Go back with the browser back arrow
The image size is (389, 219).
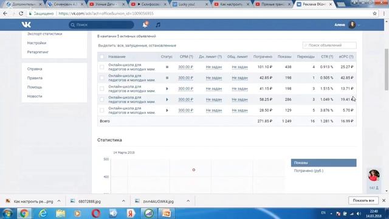click(5, 13)
